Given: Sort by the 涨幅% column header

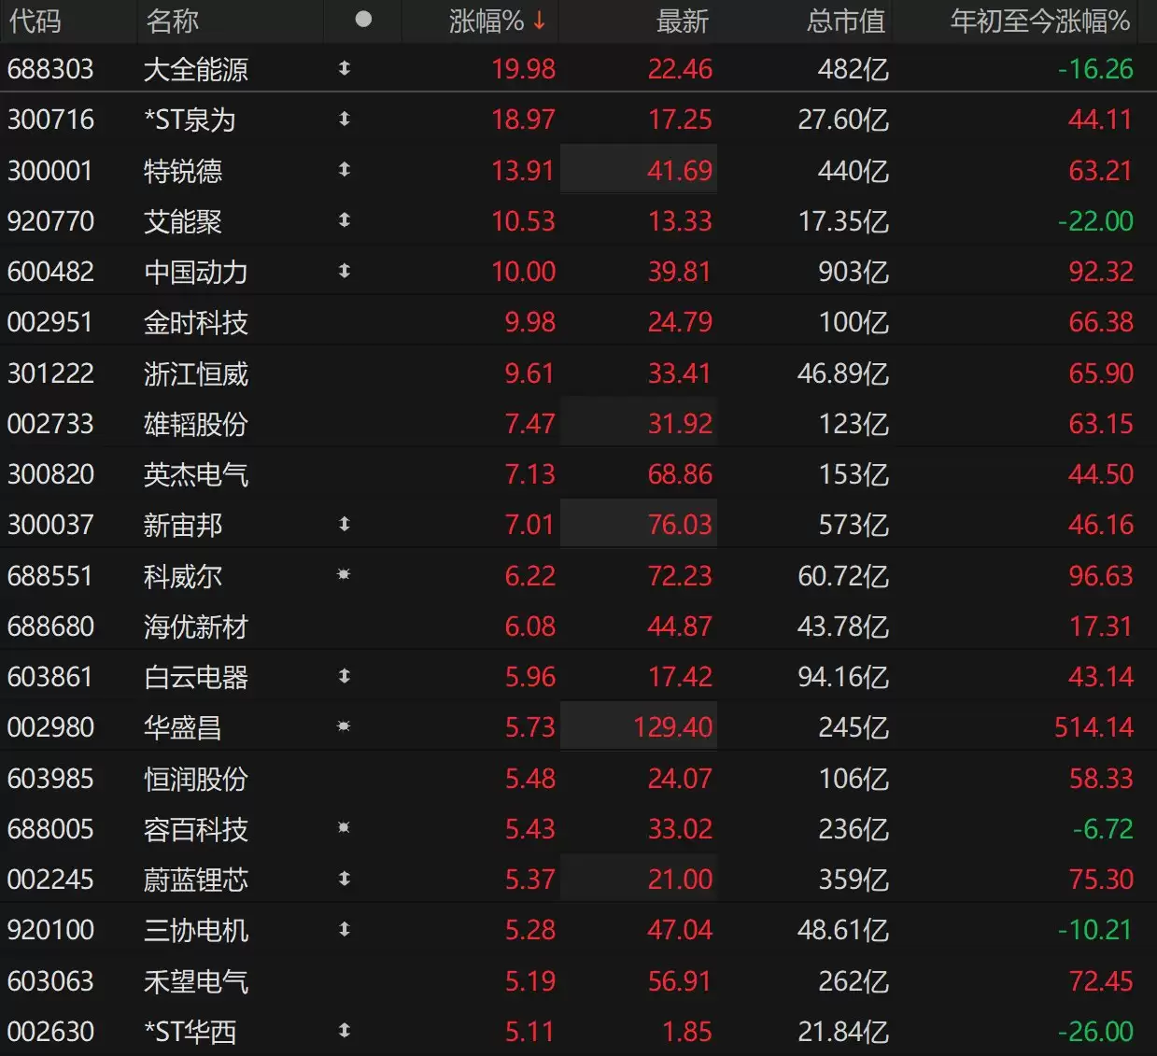Looking at the screenshot, I should [x=497, y=21].
